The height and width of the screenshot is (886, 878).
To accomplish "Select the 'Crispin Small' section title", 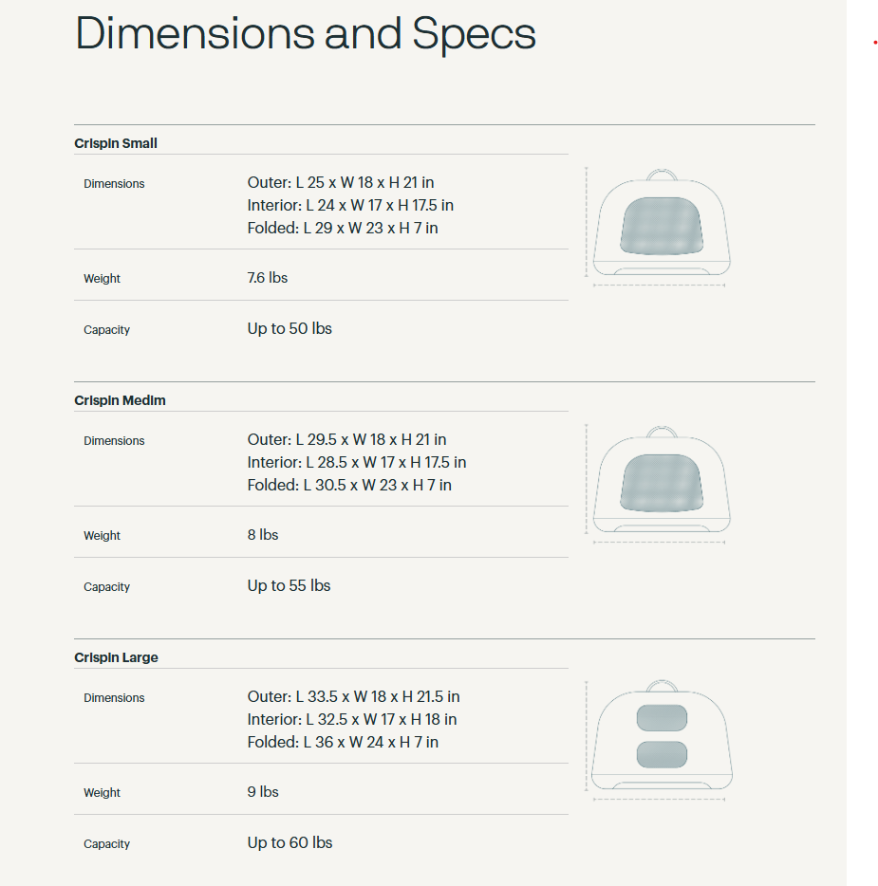I will point(116,143).
